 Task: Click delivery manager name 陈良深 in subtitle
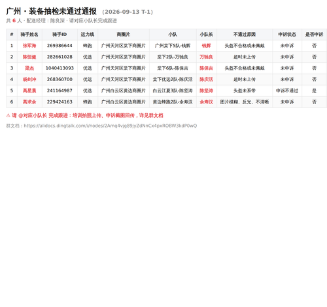click(58, 21)
